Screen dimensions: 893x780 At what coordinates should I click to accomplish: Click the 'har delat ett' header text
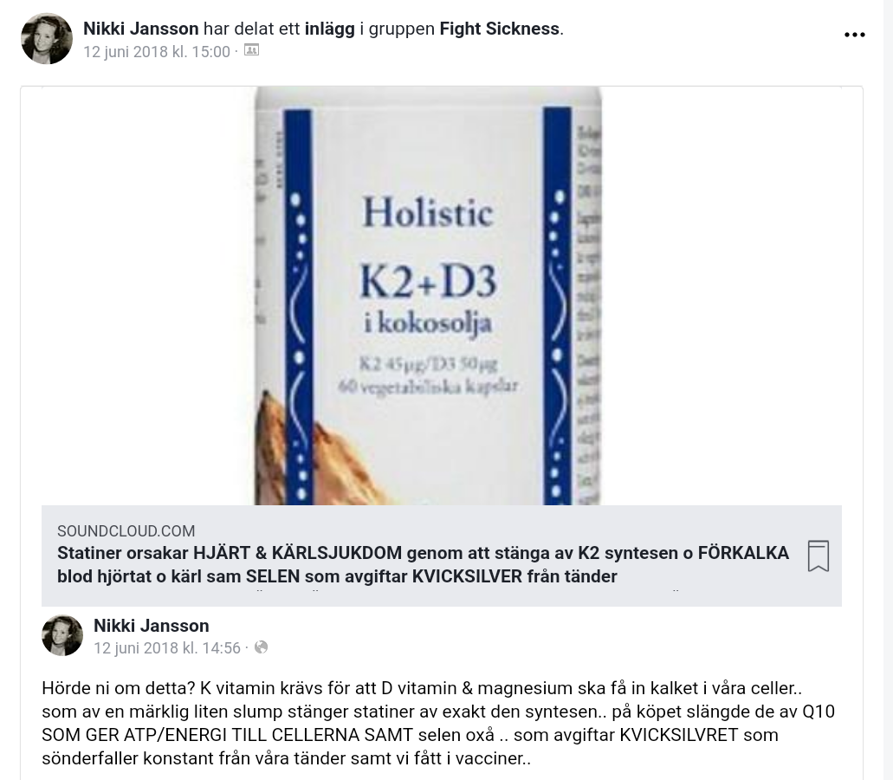point(252,29)
